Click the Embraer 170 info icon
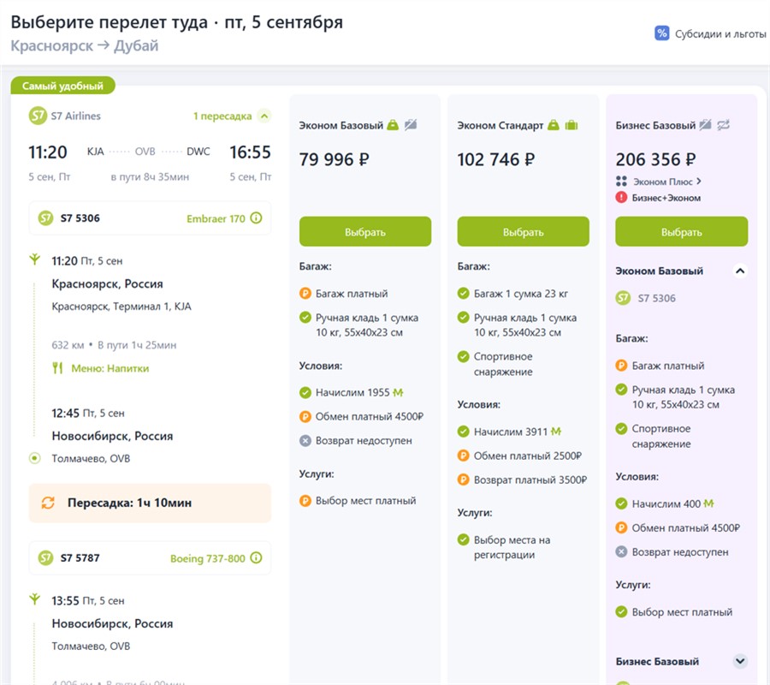 (x=256, y=218)
